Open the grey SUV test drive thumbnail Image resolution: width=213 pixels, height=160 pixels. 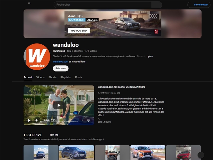point(77,153)
